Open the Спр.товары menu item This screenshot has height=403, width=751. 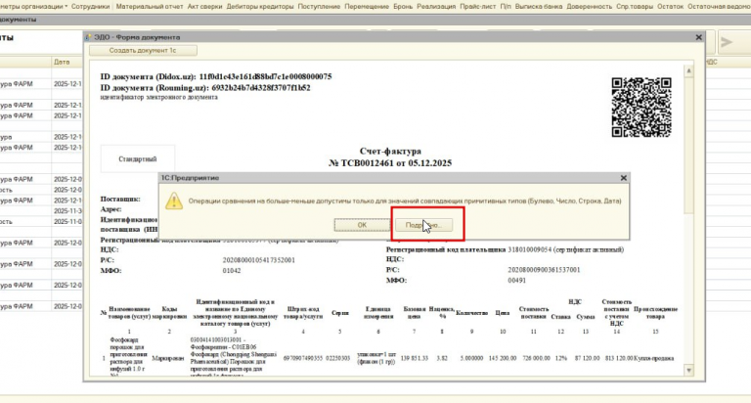click(x=634, y=6)
